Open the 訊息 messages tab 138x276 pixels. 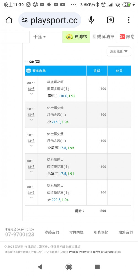click(127, 37)
